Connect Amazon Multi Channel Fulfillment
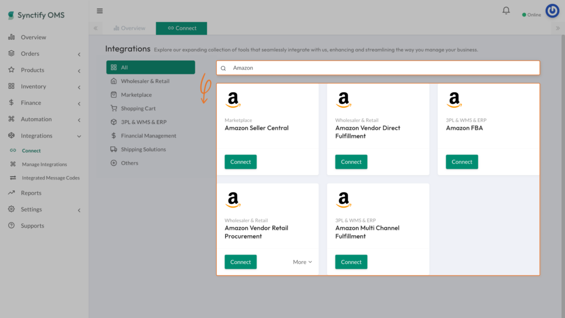The width and height of the screenshot is (565, 318). (351, 262)
